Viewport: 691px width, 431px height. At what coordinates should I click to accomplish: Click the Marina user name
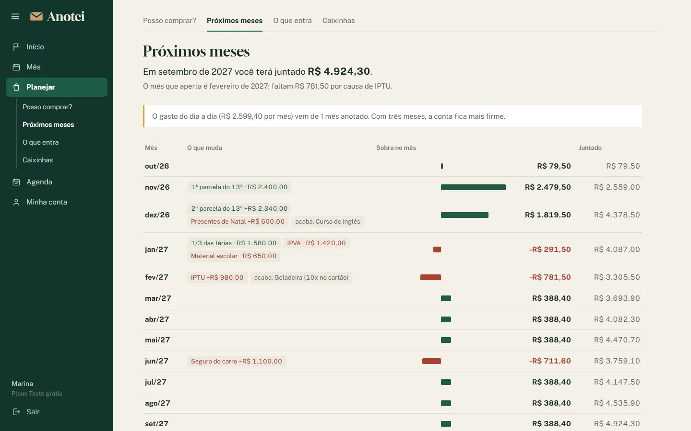[22, 384]
